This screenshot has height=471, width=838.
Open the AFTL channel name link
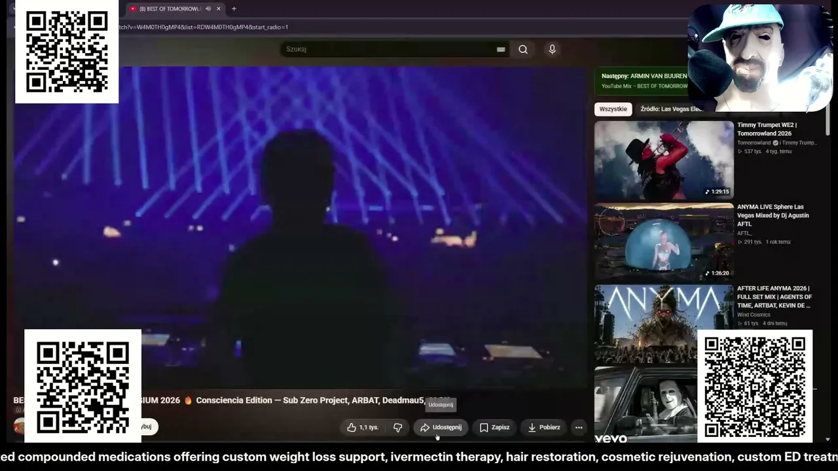coord(744,233)
